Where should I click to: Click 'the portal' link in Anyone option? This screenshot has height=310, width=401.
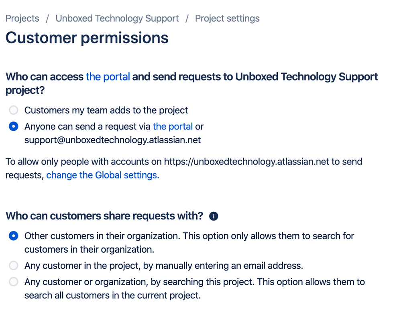[173, 126]
